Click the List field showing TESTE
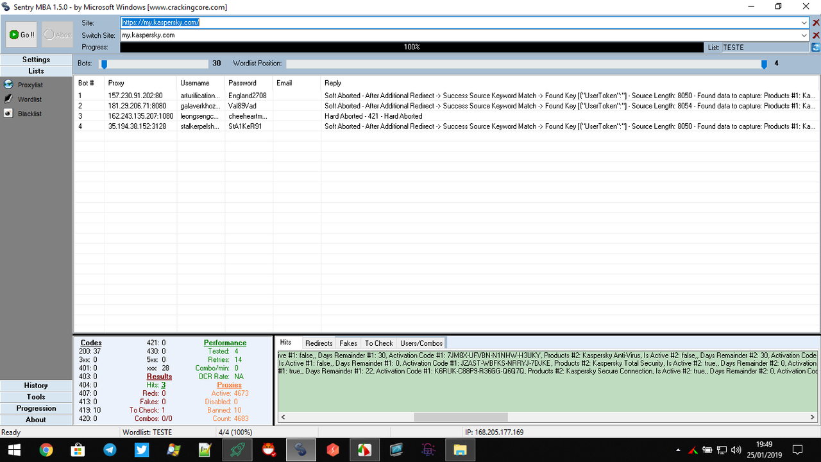Image resolution: width=821 pixels, height=462 pixels. [765, 47]
